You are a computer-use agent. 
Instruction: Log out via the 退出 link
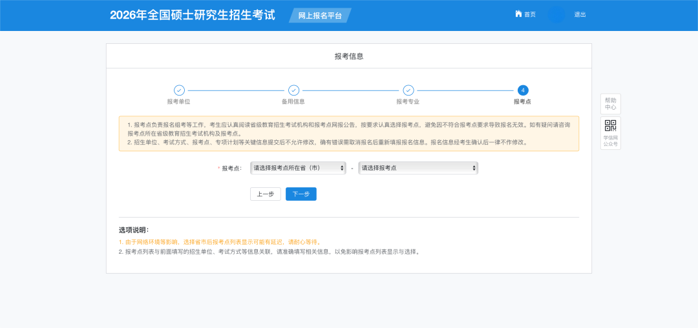(x=580, y=14)
